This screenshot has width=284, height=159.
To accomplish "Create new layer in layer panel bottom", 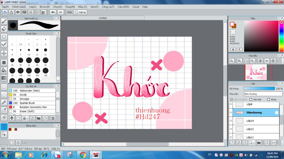I will 232,143.
